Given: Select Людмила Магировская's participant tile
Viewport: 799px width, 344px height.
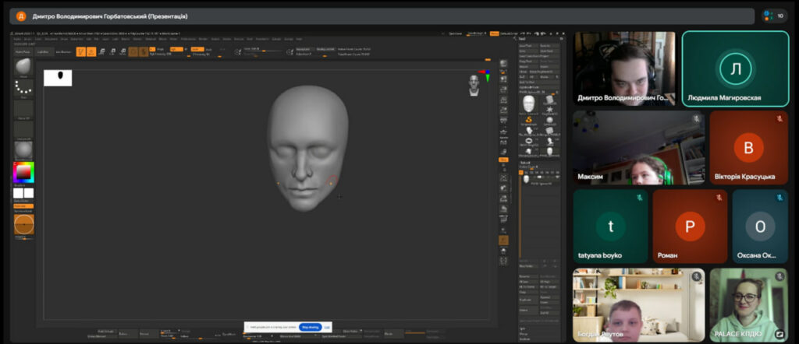Looking at the screenshot, I should (x=734, y=69).
